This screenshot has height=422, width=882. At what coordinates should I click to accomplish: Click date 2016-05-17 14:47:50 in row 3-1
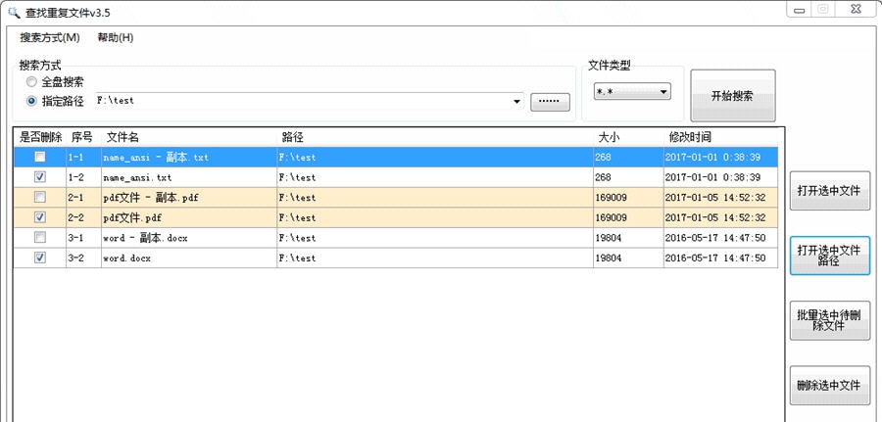pyautogui.click(x=715, y=238)
